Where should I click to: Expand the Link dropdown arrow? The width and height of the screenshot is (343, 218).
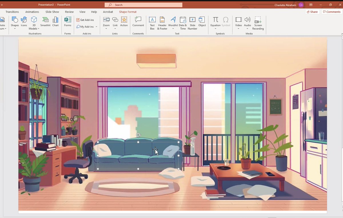click(x=115, y=29)
